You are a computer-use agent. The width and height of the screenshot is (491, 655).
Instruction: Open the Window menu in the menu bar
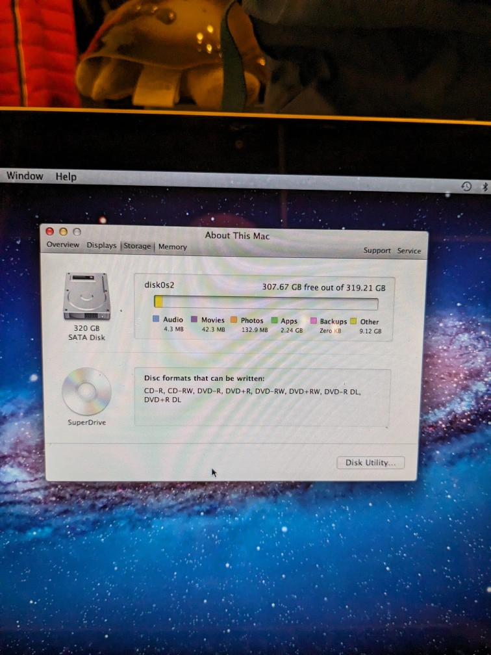click(25, 176)
